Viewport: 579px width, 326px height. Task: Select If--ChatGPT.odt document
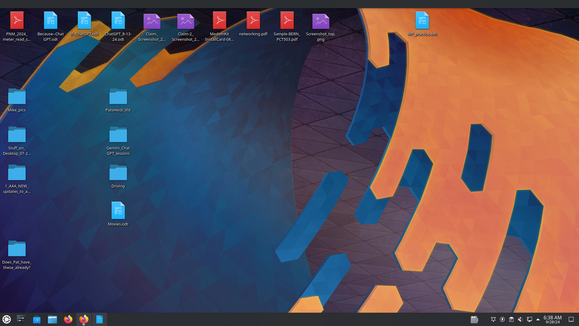[x=84, y=24]
